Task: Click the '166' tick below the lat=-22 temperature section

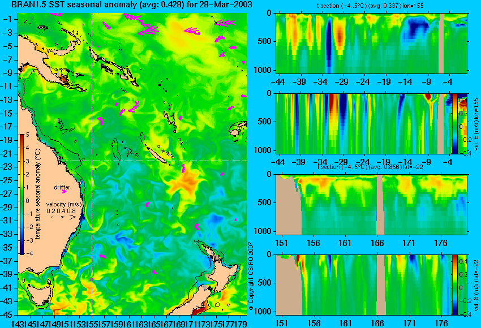Action: pos(377,243)
